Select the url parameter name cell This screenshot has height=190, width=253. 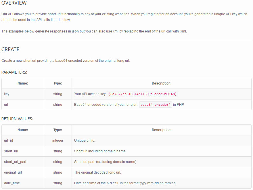23,105
